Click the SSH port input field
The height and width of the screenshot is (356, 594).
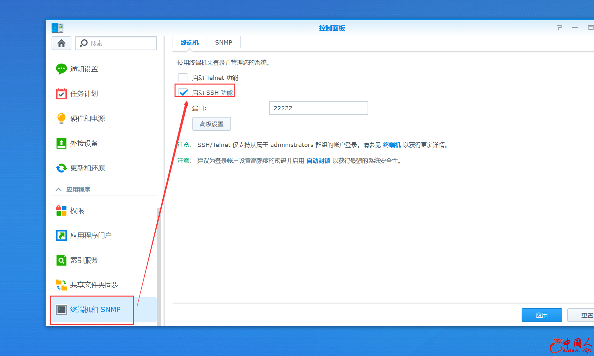[x=318, y=108]
